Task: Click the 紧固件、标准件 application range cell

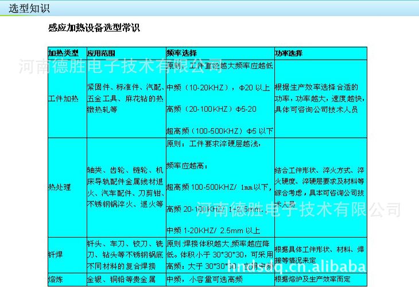Action: click(x=125, y=98)
